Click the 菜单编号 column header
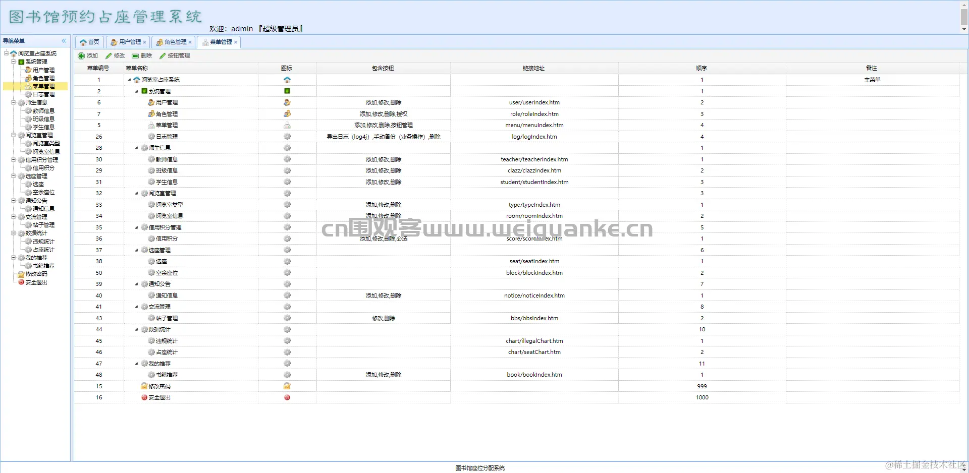 tap(98, 68)
